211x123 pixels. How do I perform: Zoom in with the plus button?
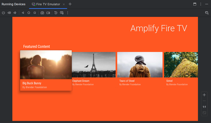pos(204,95)
